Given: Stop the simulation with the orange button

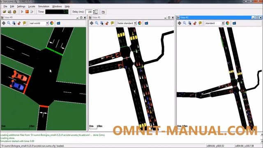Looking at the screenshot, I should coord(27,12).
